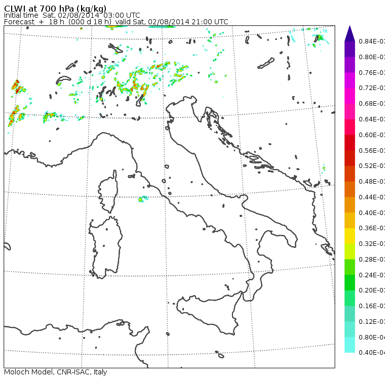
Task: Select the 0.76E-03 colorbar label
Action: [x=372, y=72]
